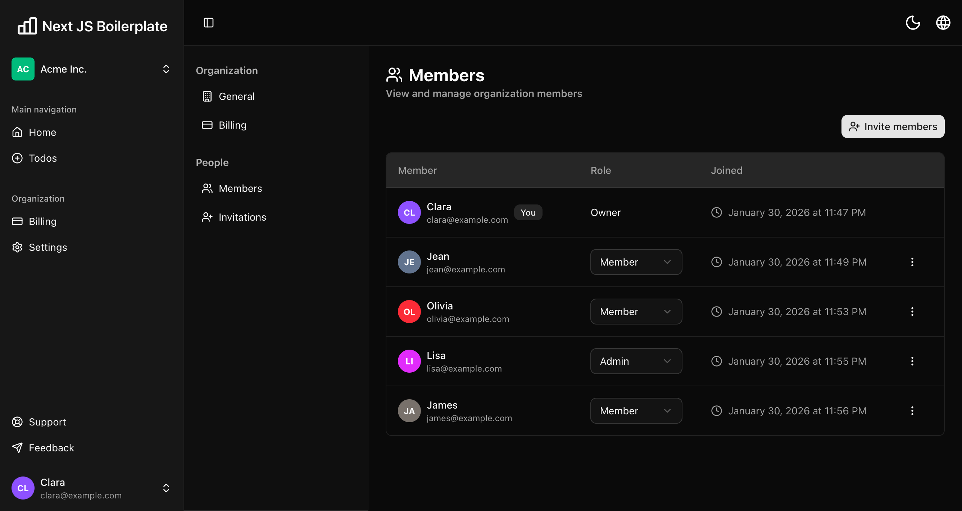The width and height of the screenshot is (962, 511).
Task: Open Lisa's Admin role dropdown
Action: (x=636, y=361)
